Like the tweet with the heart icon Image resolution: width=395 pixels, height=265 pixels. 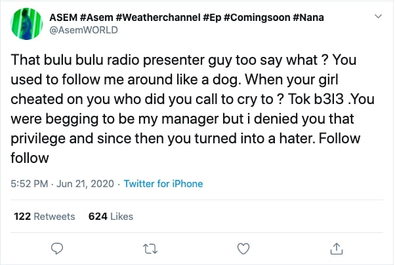point(243,249)
